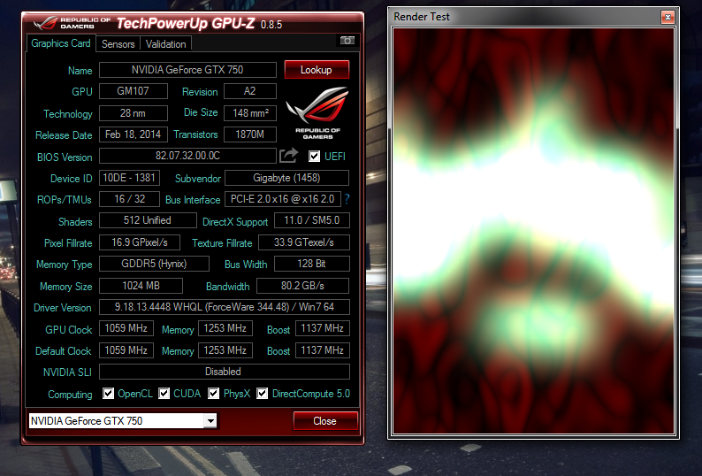Click the BIOS Version label
Image resolution: width=702 pixels, height=476 pixels.
[x=65, y=157]
